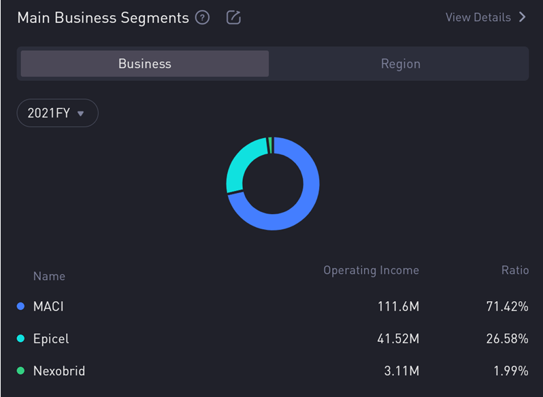Image resolution: width=543 pixels, height=397 pixels.
Task: Click the View Details chevron arrow
Action: [x=523, y=17]
